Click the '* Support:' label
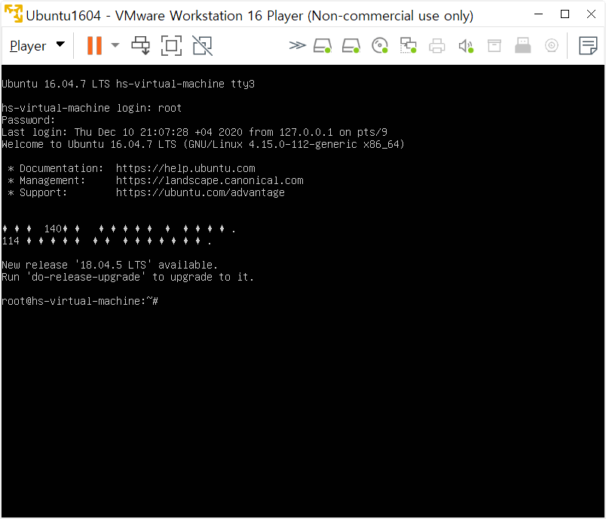Viewport: 606px width, 519px height. (x=38, y=192)
